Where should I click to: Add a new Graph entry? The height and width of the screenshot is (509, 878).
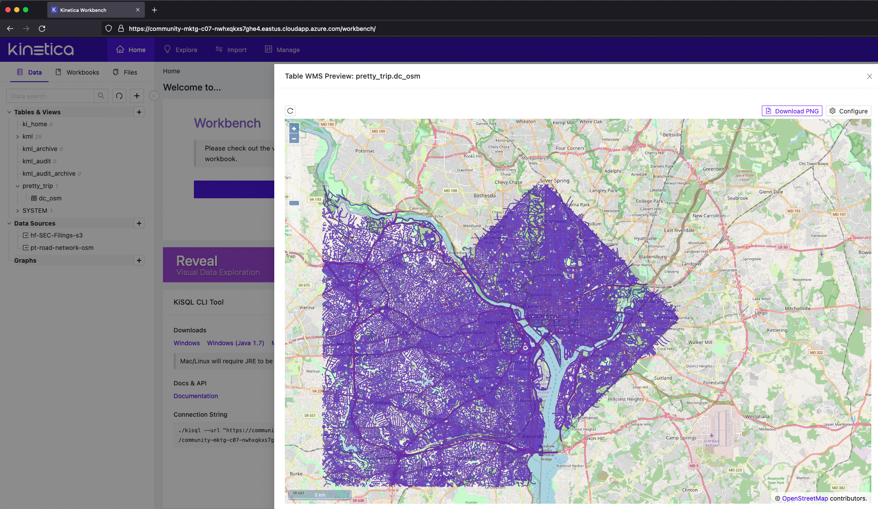point(139,260)
